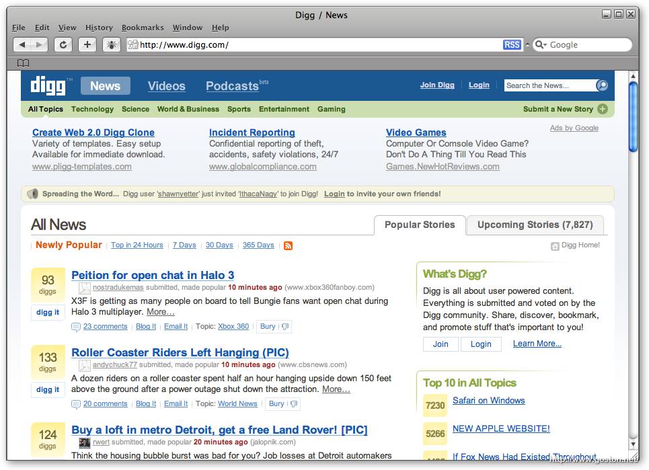The width and height of the screenshot is (649, 470).
Task: Click the Digg logo
Action: tap(48, 85)
